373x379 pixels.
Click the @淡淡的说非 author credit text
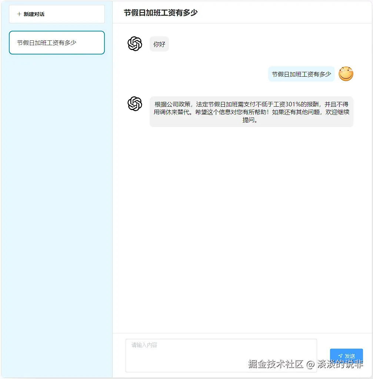[x=335, y=365]
